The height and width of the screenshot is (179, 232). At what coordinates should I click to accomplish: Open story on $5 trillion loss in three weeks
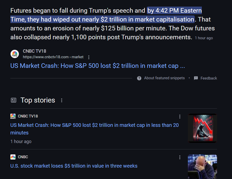pos(74,166)
